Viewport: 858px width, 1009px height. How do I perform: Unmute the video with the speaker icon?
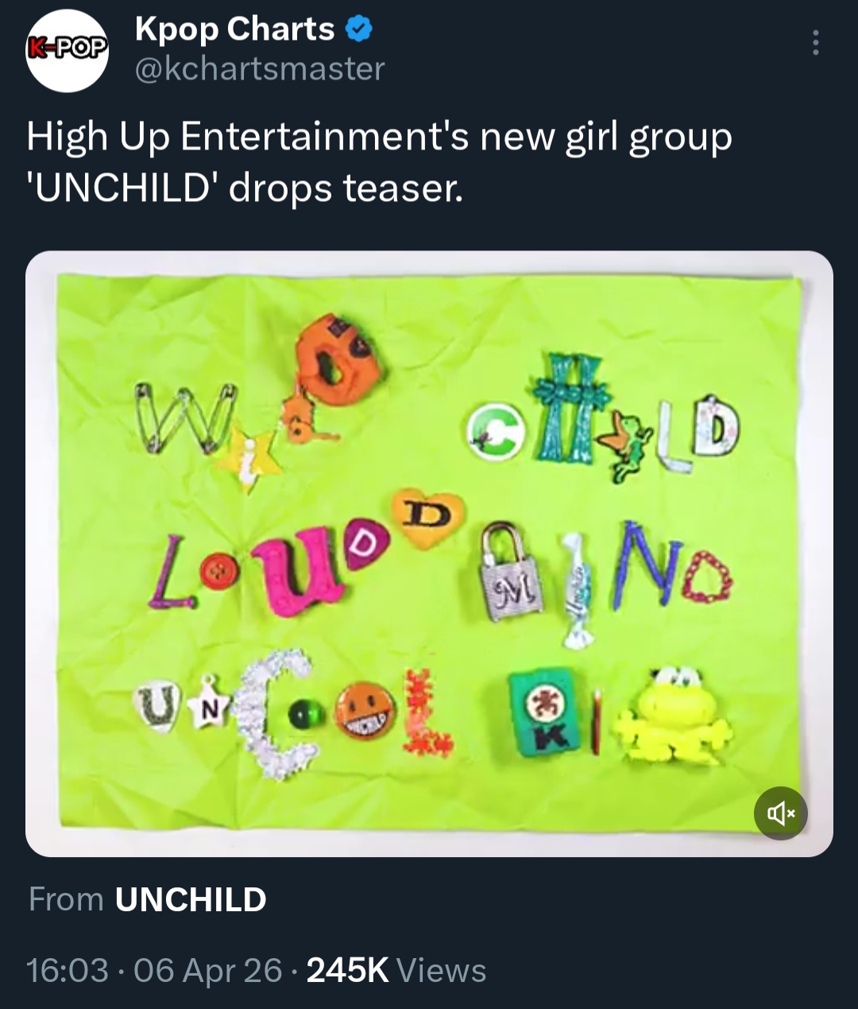tap(780, 813)
